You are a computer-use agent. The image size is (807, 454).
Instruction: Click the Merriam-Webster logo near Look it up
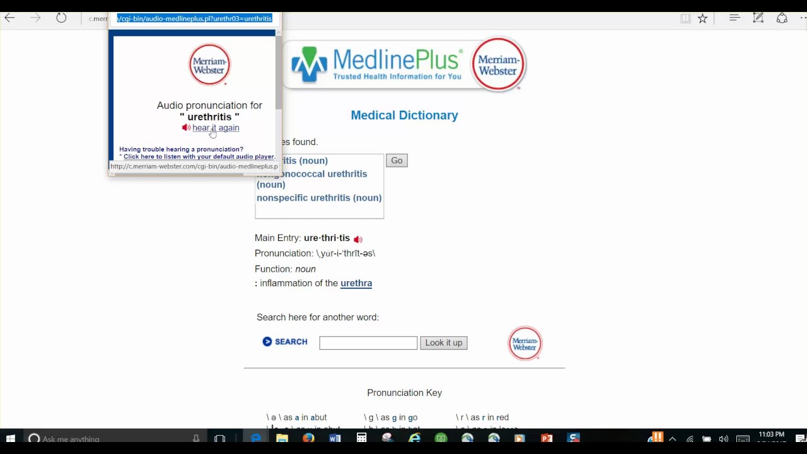tap(525, 343)
